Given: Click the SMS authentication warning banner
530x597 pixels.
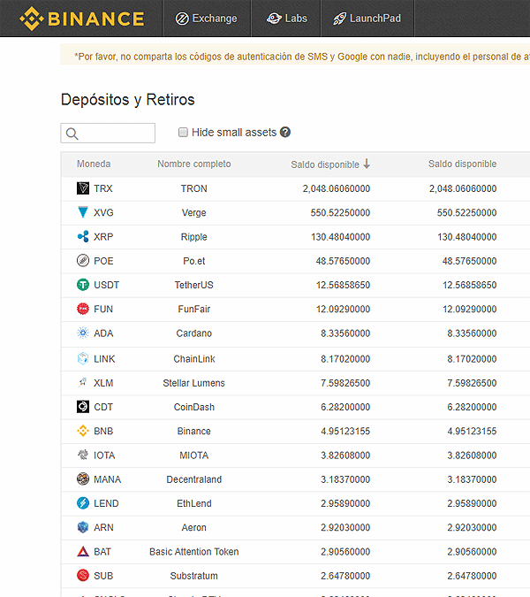Looking at the screenshot, I should [x=295, y=55].
